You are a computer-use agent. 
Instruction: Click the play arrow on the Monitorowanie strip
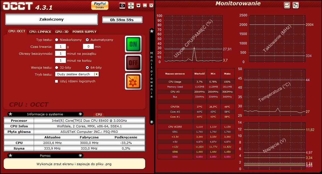point(152,122)
